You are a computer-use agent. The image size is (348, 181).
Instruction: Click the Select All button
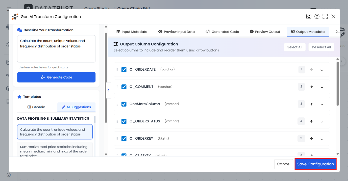pos(295,47)
